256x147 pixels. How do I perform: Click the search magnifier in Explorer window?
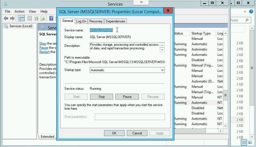tap(247, 20)
